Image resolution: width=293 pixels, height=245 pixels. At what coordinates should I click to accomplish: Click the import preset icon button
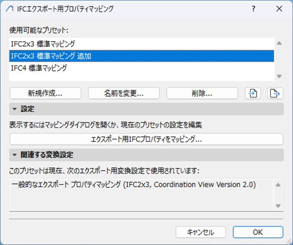pos(253,93)
